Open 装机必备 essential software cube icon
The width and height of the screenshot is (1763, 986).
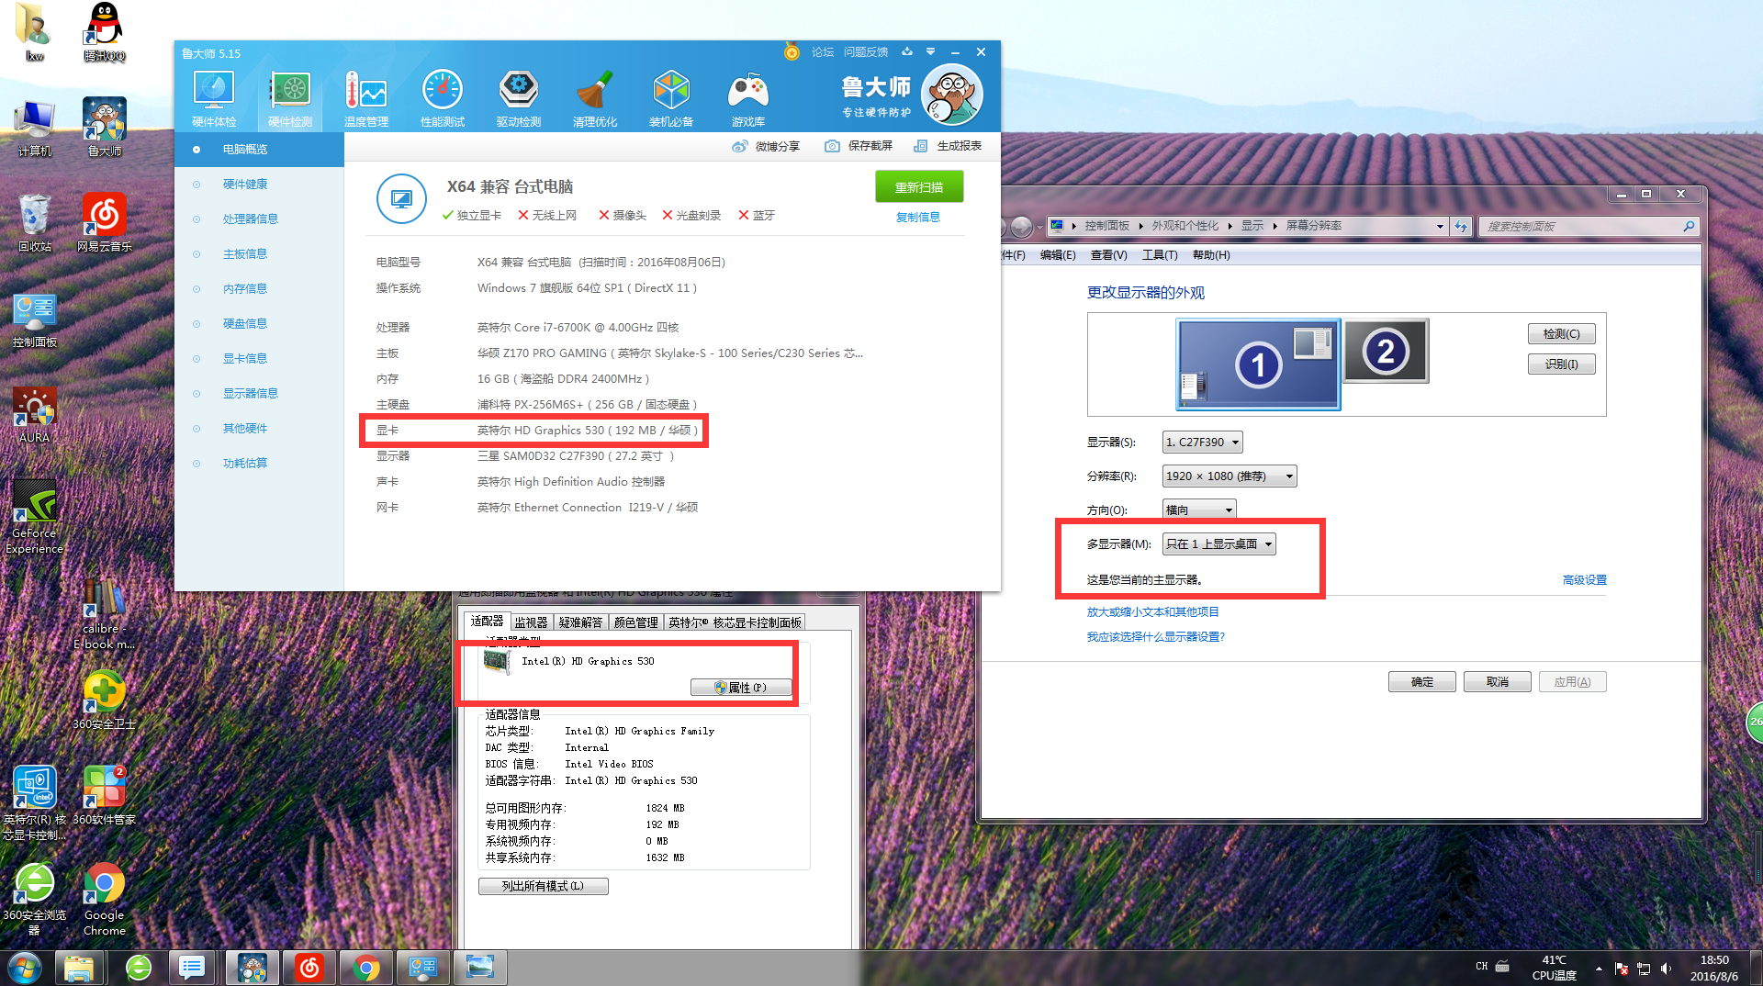point(671,98)
